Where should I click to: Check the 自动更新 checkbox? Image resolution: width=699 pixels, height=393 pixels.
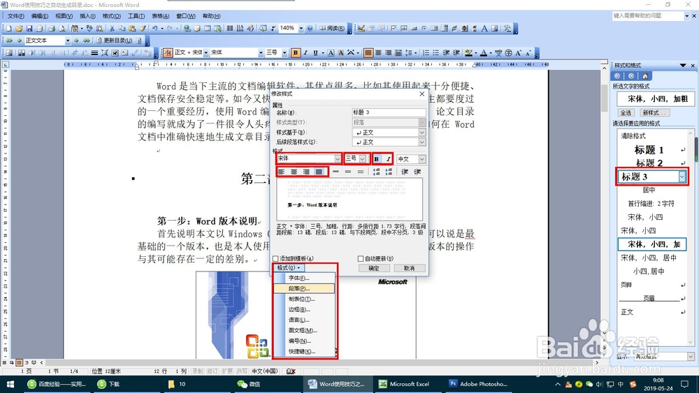(x=361, y=258)
